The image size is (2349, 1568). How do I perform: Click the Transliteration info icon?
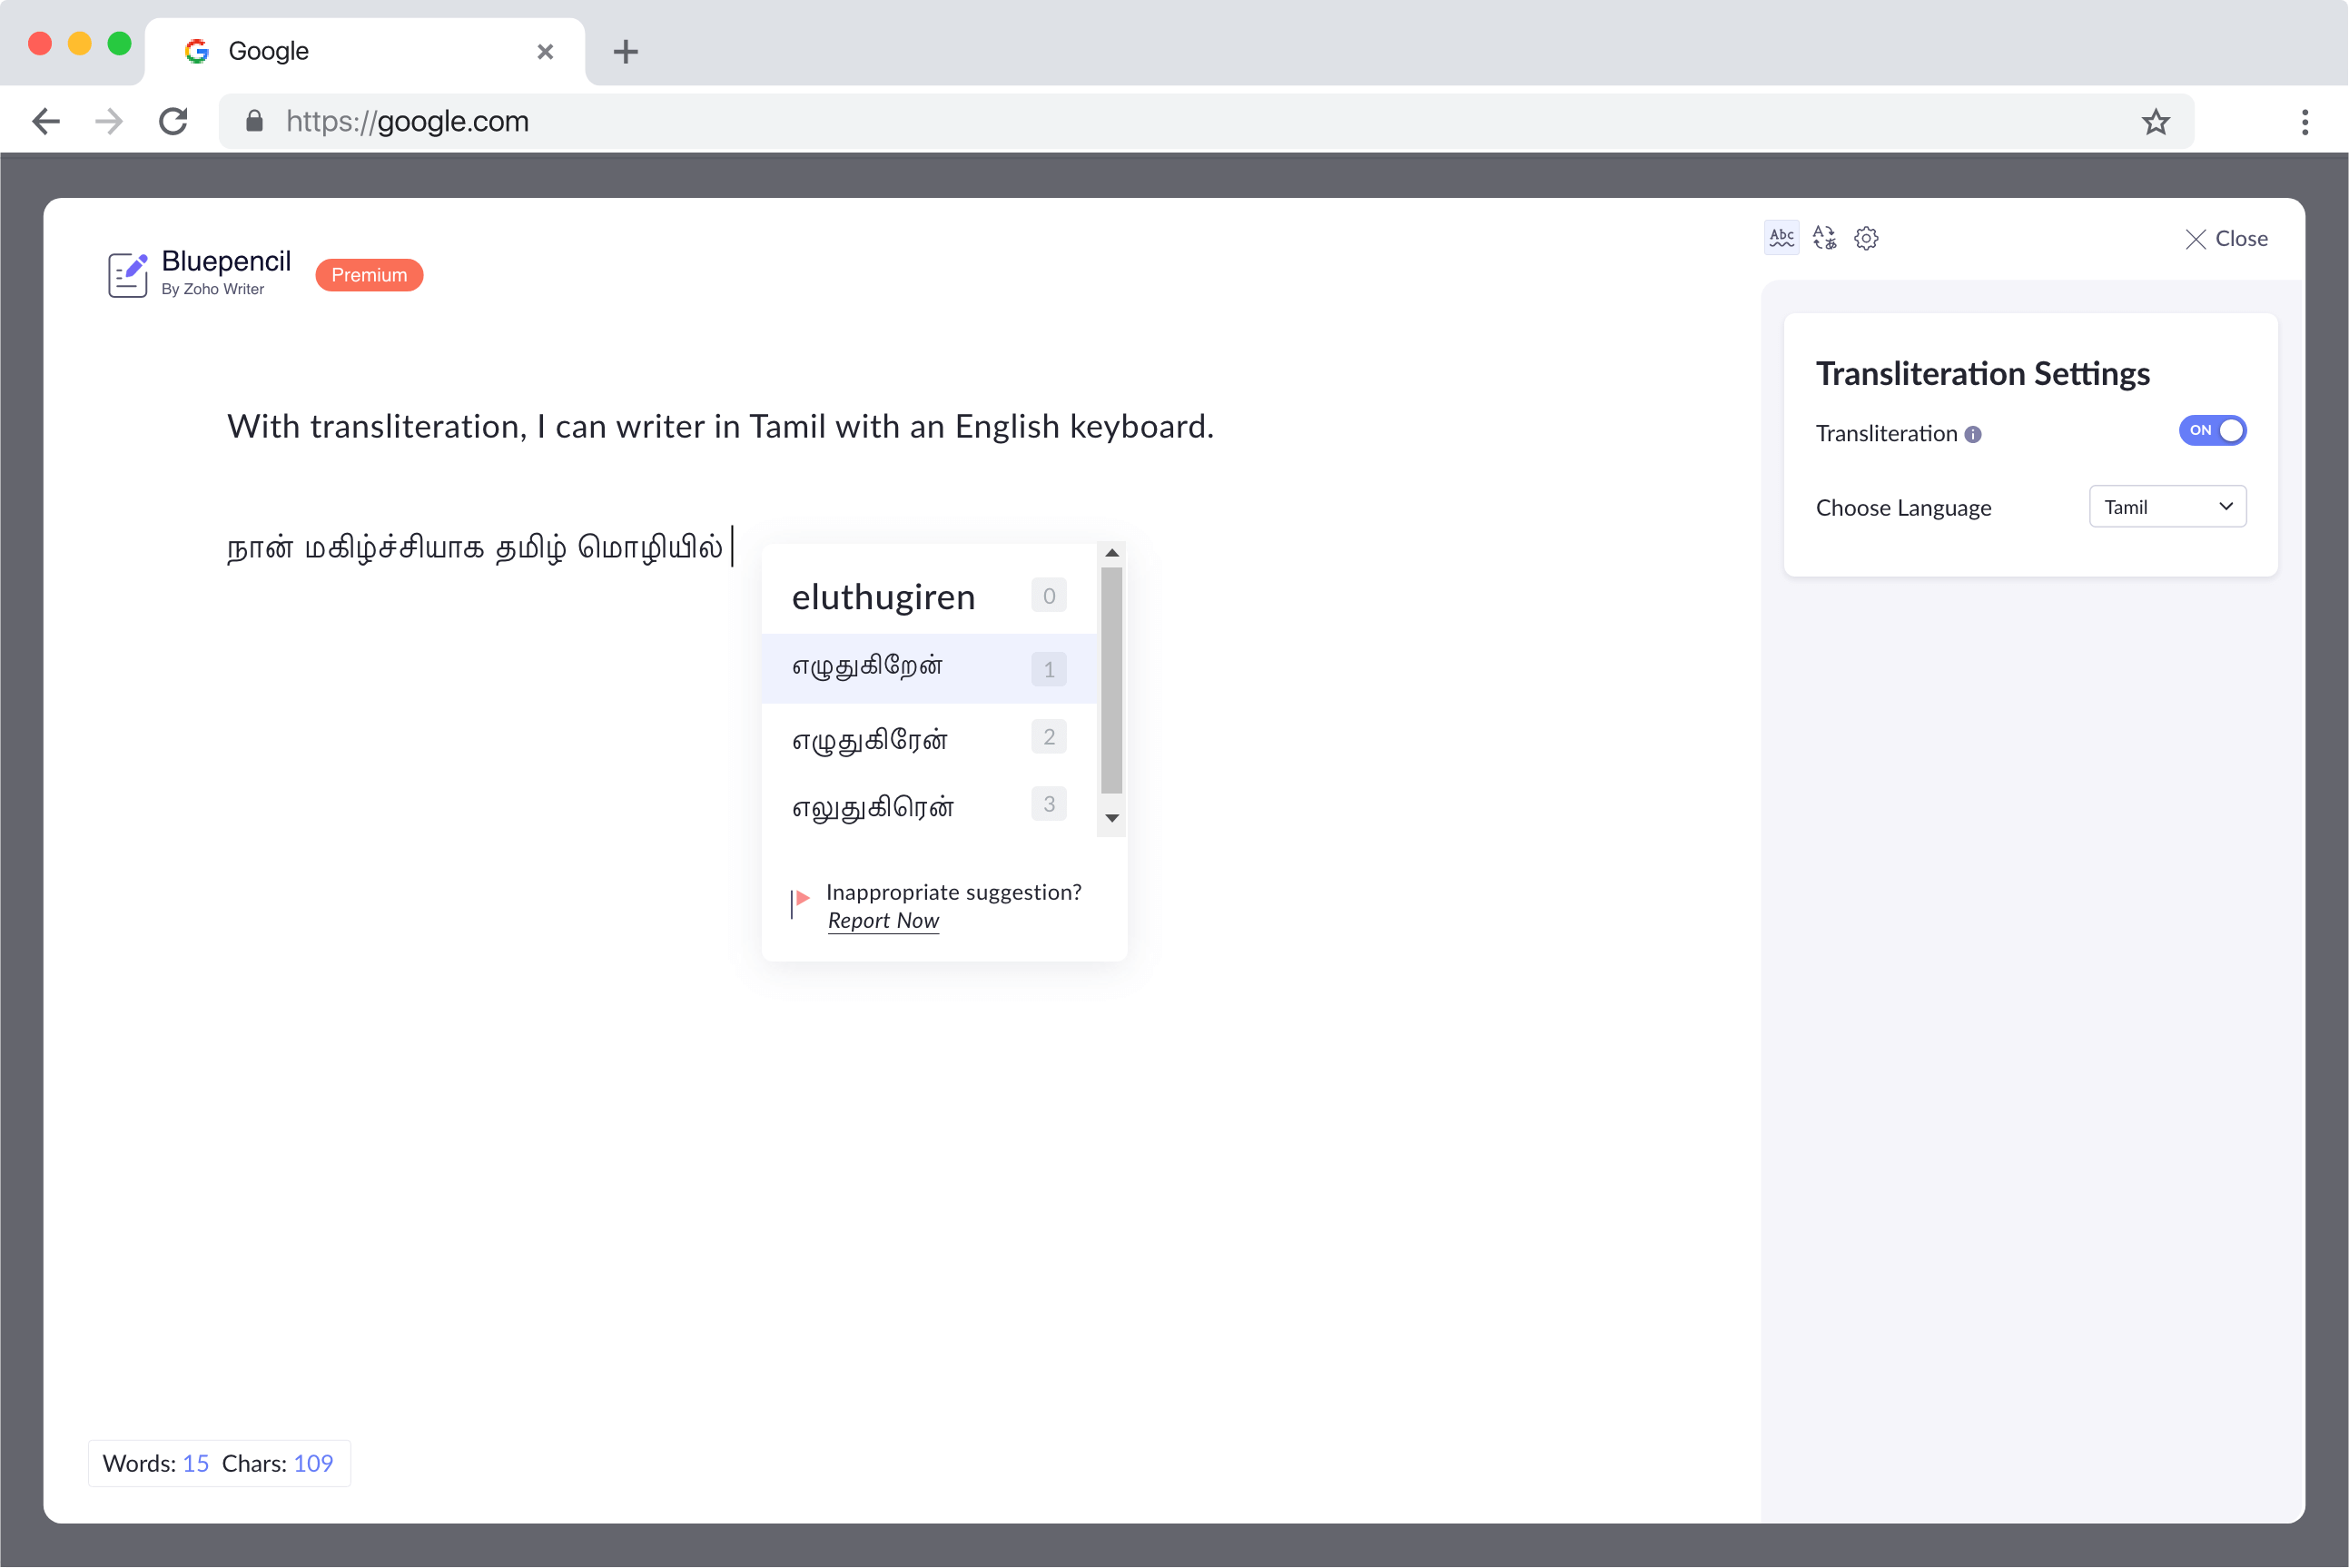click(1973, 434)
